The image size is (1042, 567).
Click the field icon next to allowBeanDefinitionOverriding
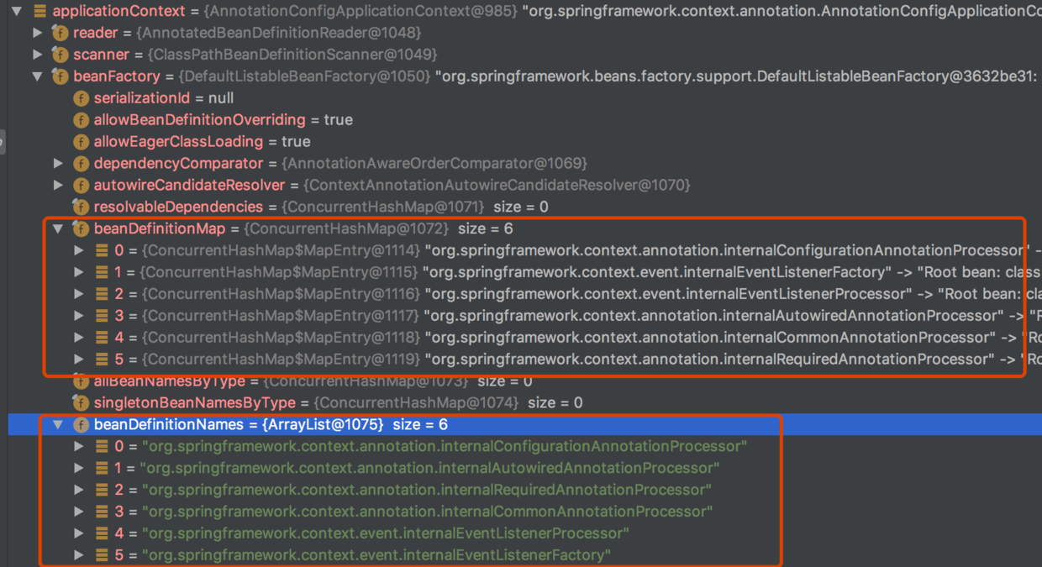81,120
